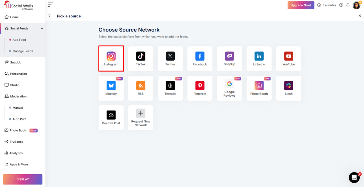364x187 pixels.
Task: Click the Pick a source title
Action: 69,16
